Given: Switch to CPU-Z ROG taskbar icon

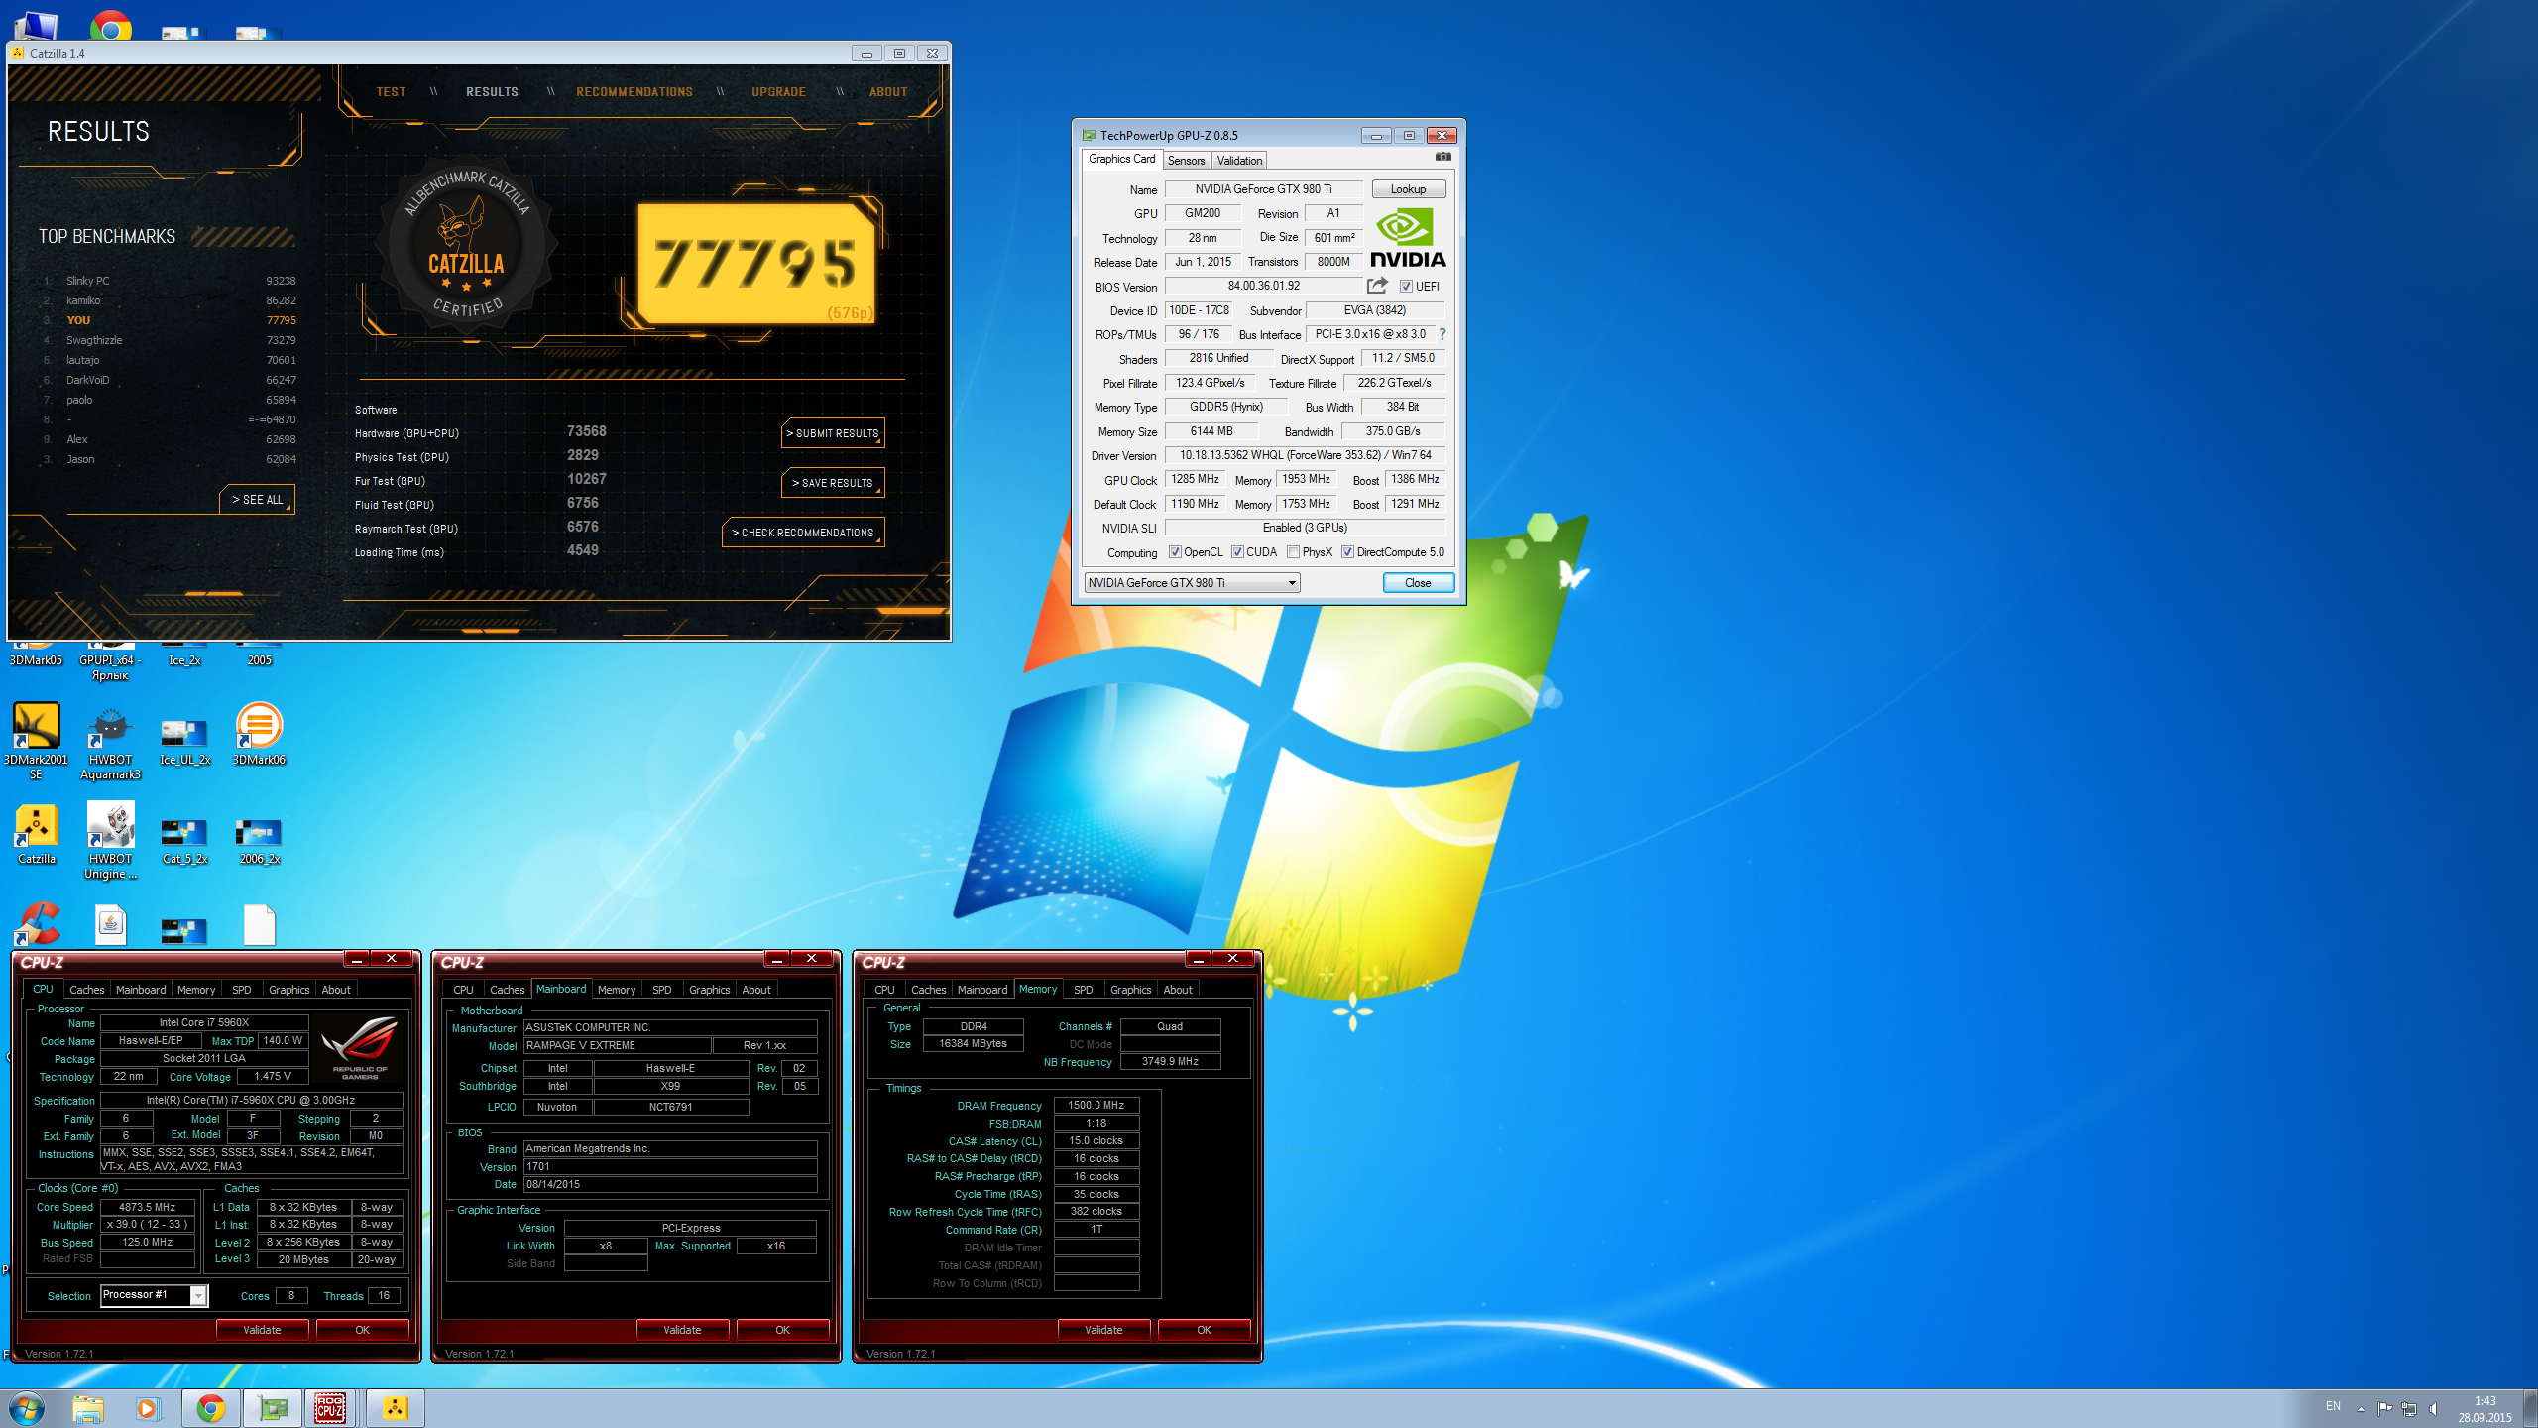Looking at the screenshot, I should [331, 1408].
